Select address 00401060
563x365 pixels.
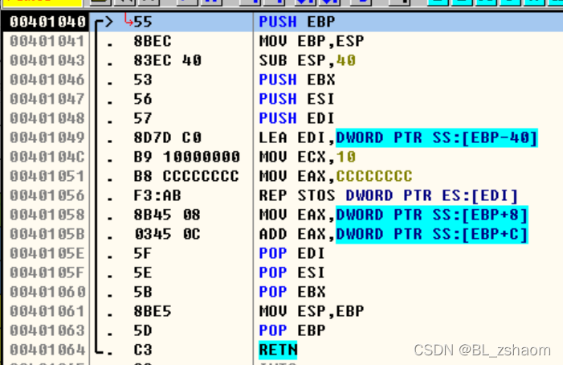coord(47,293)
